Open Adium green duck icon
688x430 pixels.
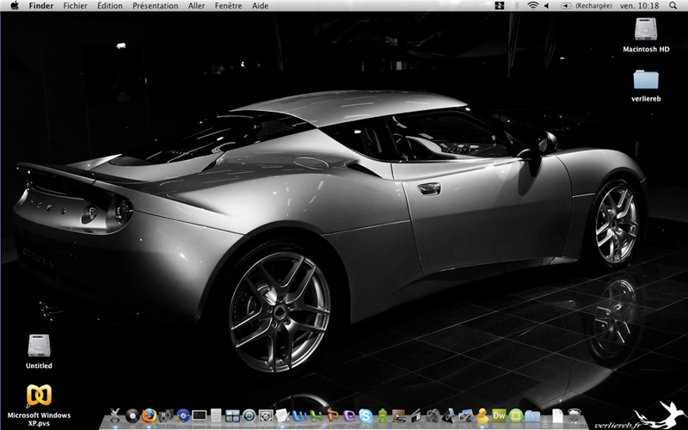[x=383, y=415]
